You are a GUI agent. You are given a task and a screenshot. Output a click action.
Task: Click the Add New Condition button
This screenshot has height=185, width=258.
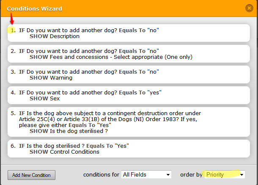click(x=32, y=175)
